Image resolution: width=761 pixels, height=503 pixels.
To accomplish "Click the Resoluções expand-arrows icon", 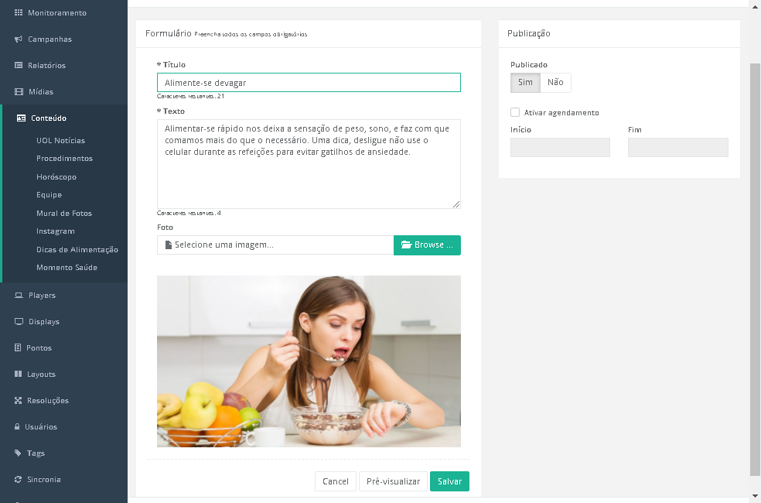I will tap(18, 400).
